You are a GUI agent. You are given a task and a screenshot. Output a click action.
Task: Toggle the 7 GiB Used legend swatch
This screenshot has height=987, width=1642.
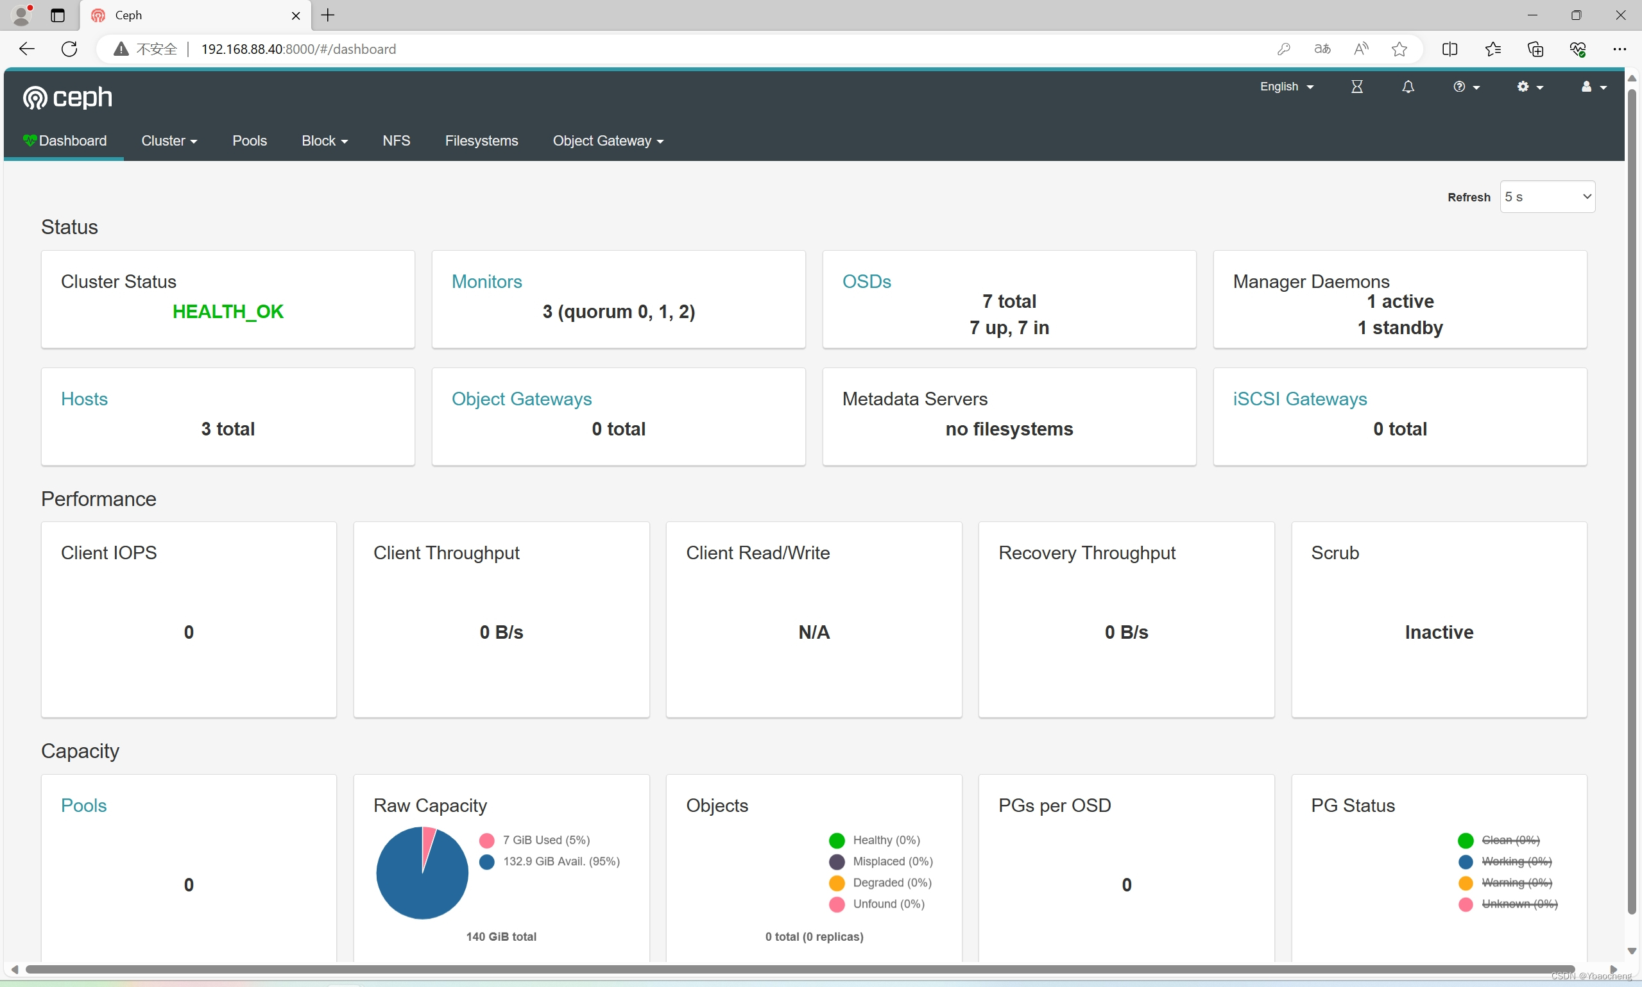click(x=486, y=841)
